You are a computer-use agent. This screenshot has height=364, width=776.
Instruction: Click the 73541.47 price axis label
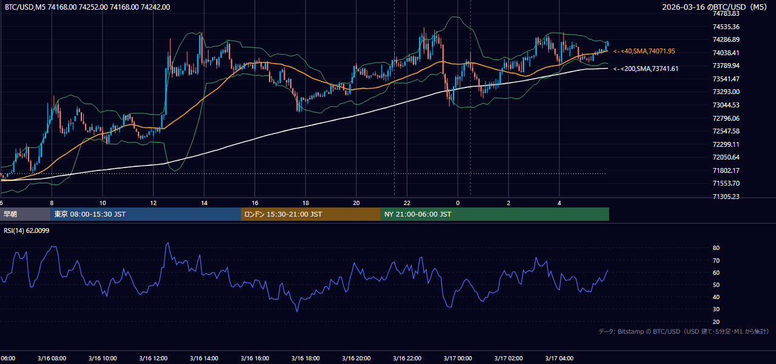(726, 79)
